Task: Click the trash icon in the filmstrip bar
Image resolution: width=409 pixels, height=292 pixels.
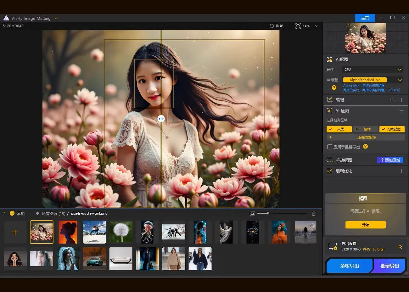Action: tap(314, 213)
